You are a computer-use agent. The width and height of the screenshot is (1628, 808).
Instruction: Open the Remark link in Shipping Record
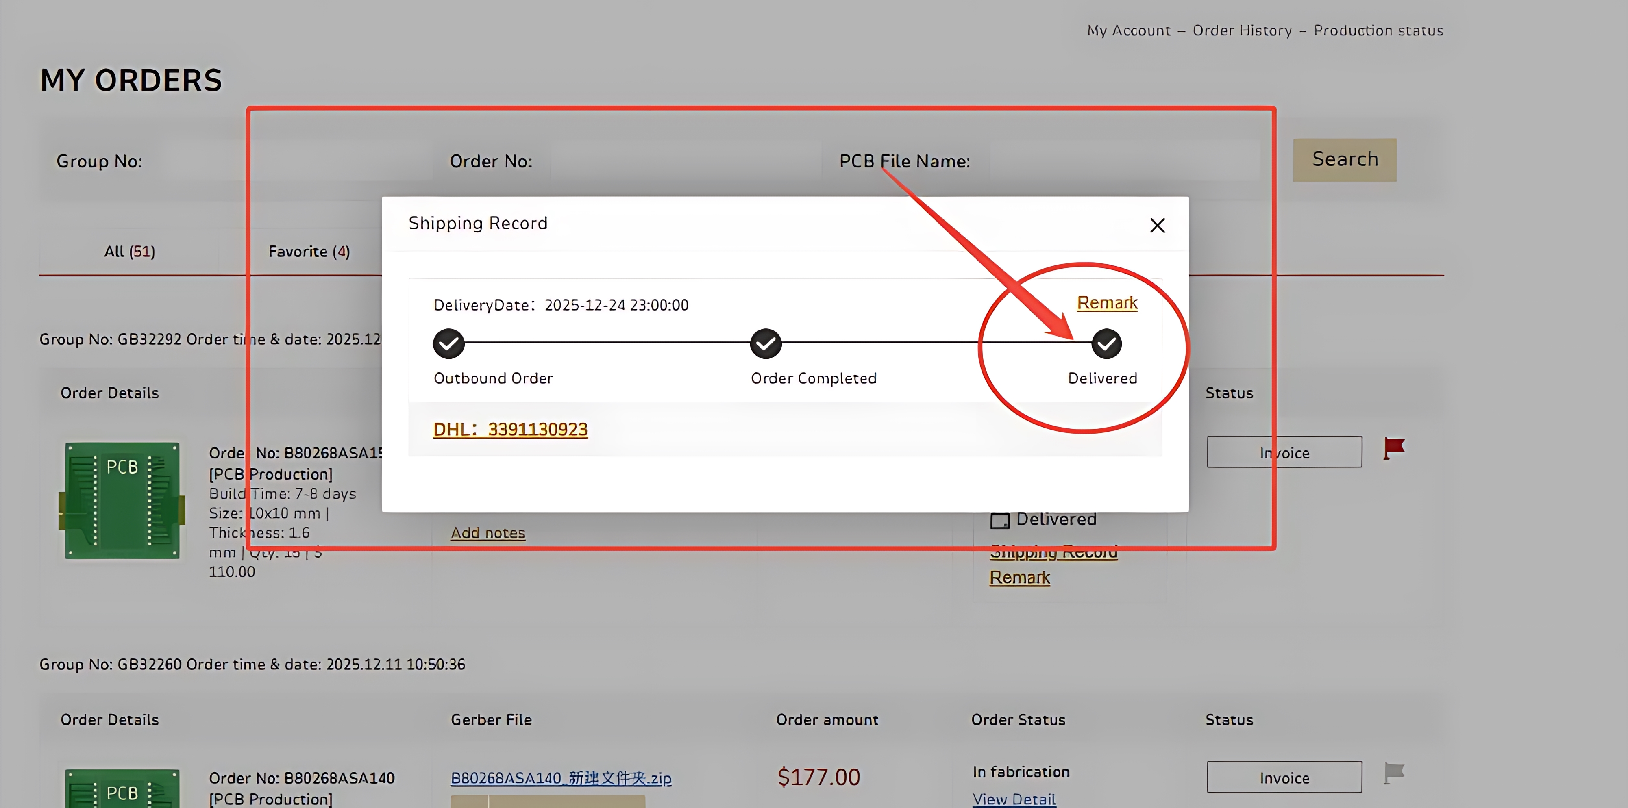pyautogui.click(x=1107, y=303)
